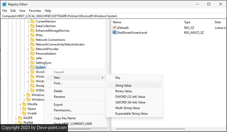Click the EnhancedStorageDevices folder icon

pyautogui.click(x=32, y=31)
